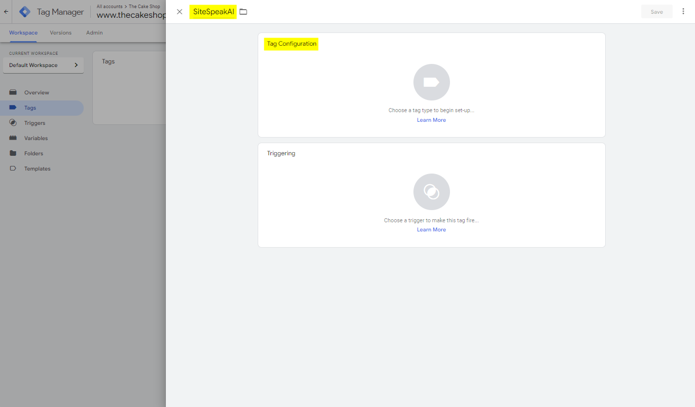Close the SiteSpeakAI tag editor panel
695x407 pixels.
click(x=179, y=12)
